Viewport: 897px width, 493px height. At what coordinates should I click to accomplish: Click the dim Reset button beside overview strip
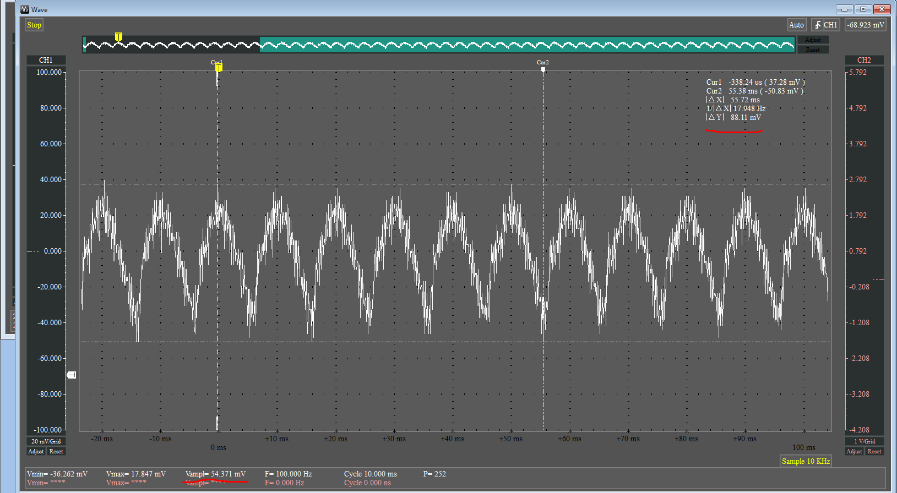pos(813,50)
